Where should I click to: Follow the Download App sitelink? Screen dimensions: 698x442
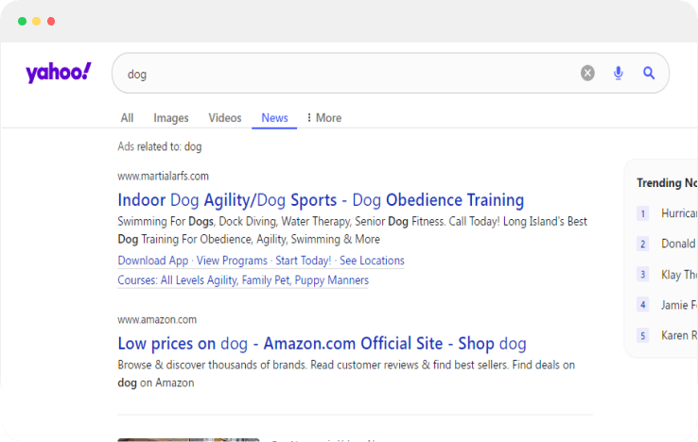tap(153, 261)
